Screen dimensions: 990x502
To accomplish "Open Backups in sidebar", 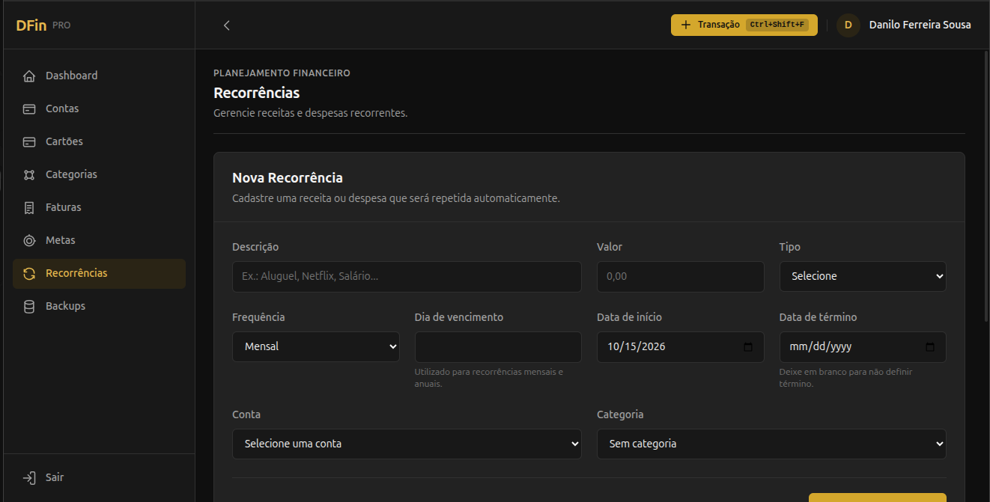I will tap(99, 306).
